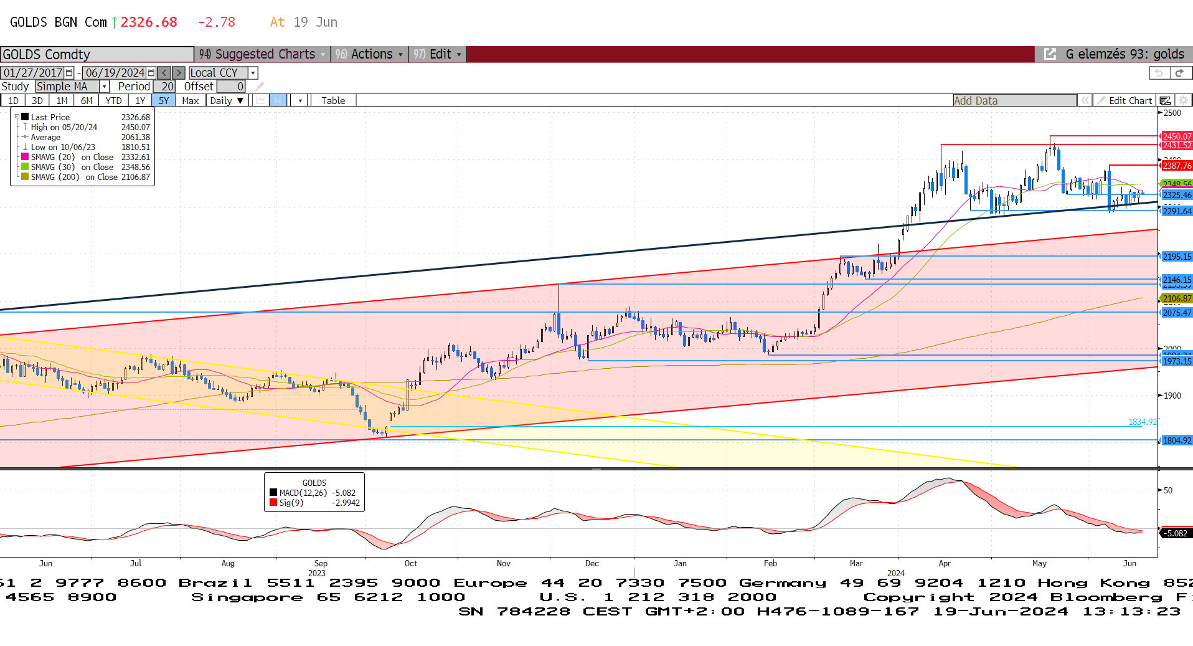
Task: Click the redo arrow icon
Action: tap(1179, 73)
